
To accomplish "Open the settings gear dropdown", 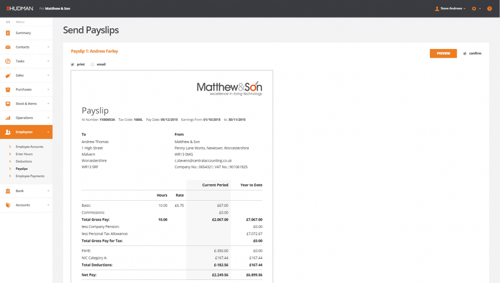I will 476,9.
